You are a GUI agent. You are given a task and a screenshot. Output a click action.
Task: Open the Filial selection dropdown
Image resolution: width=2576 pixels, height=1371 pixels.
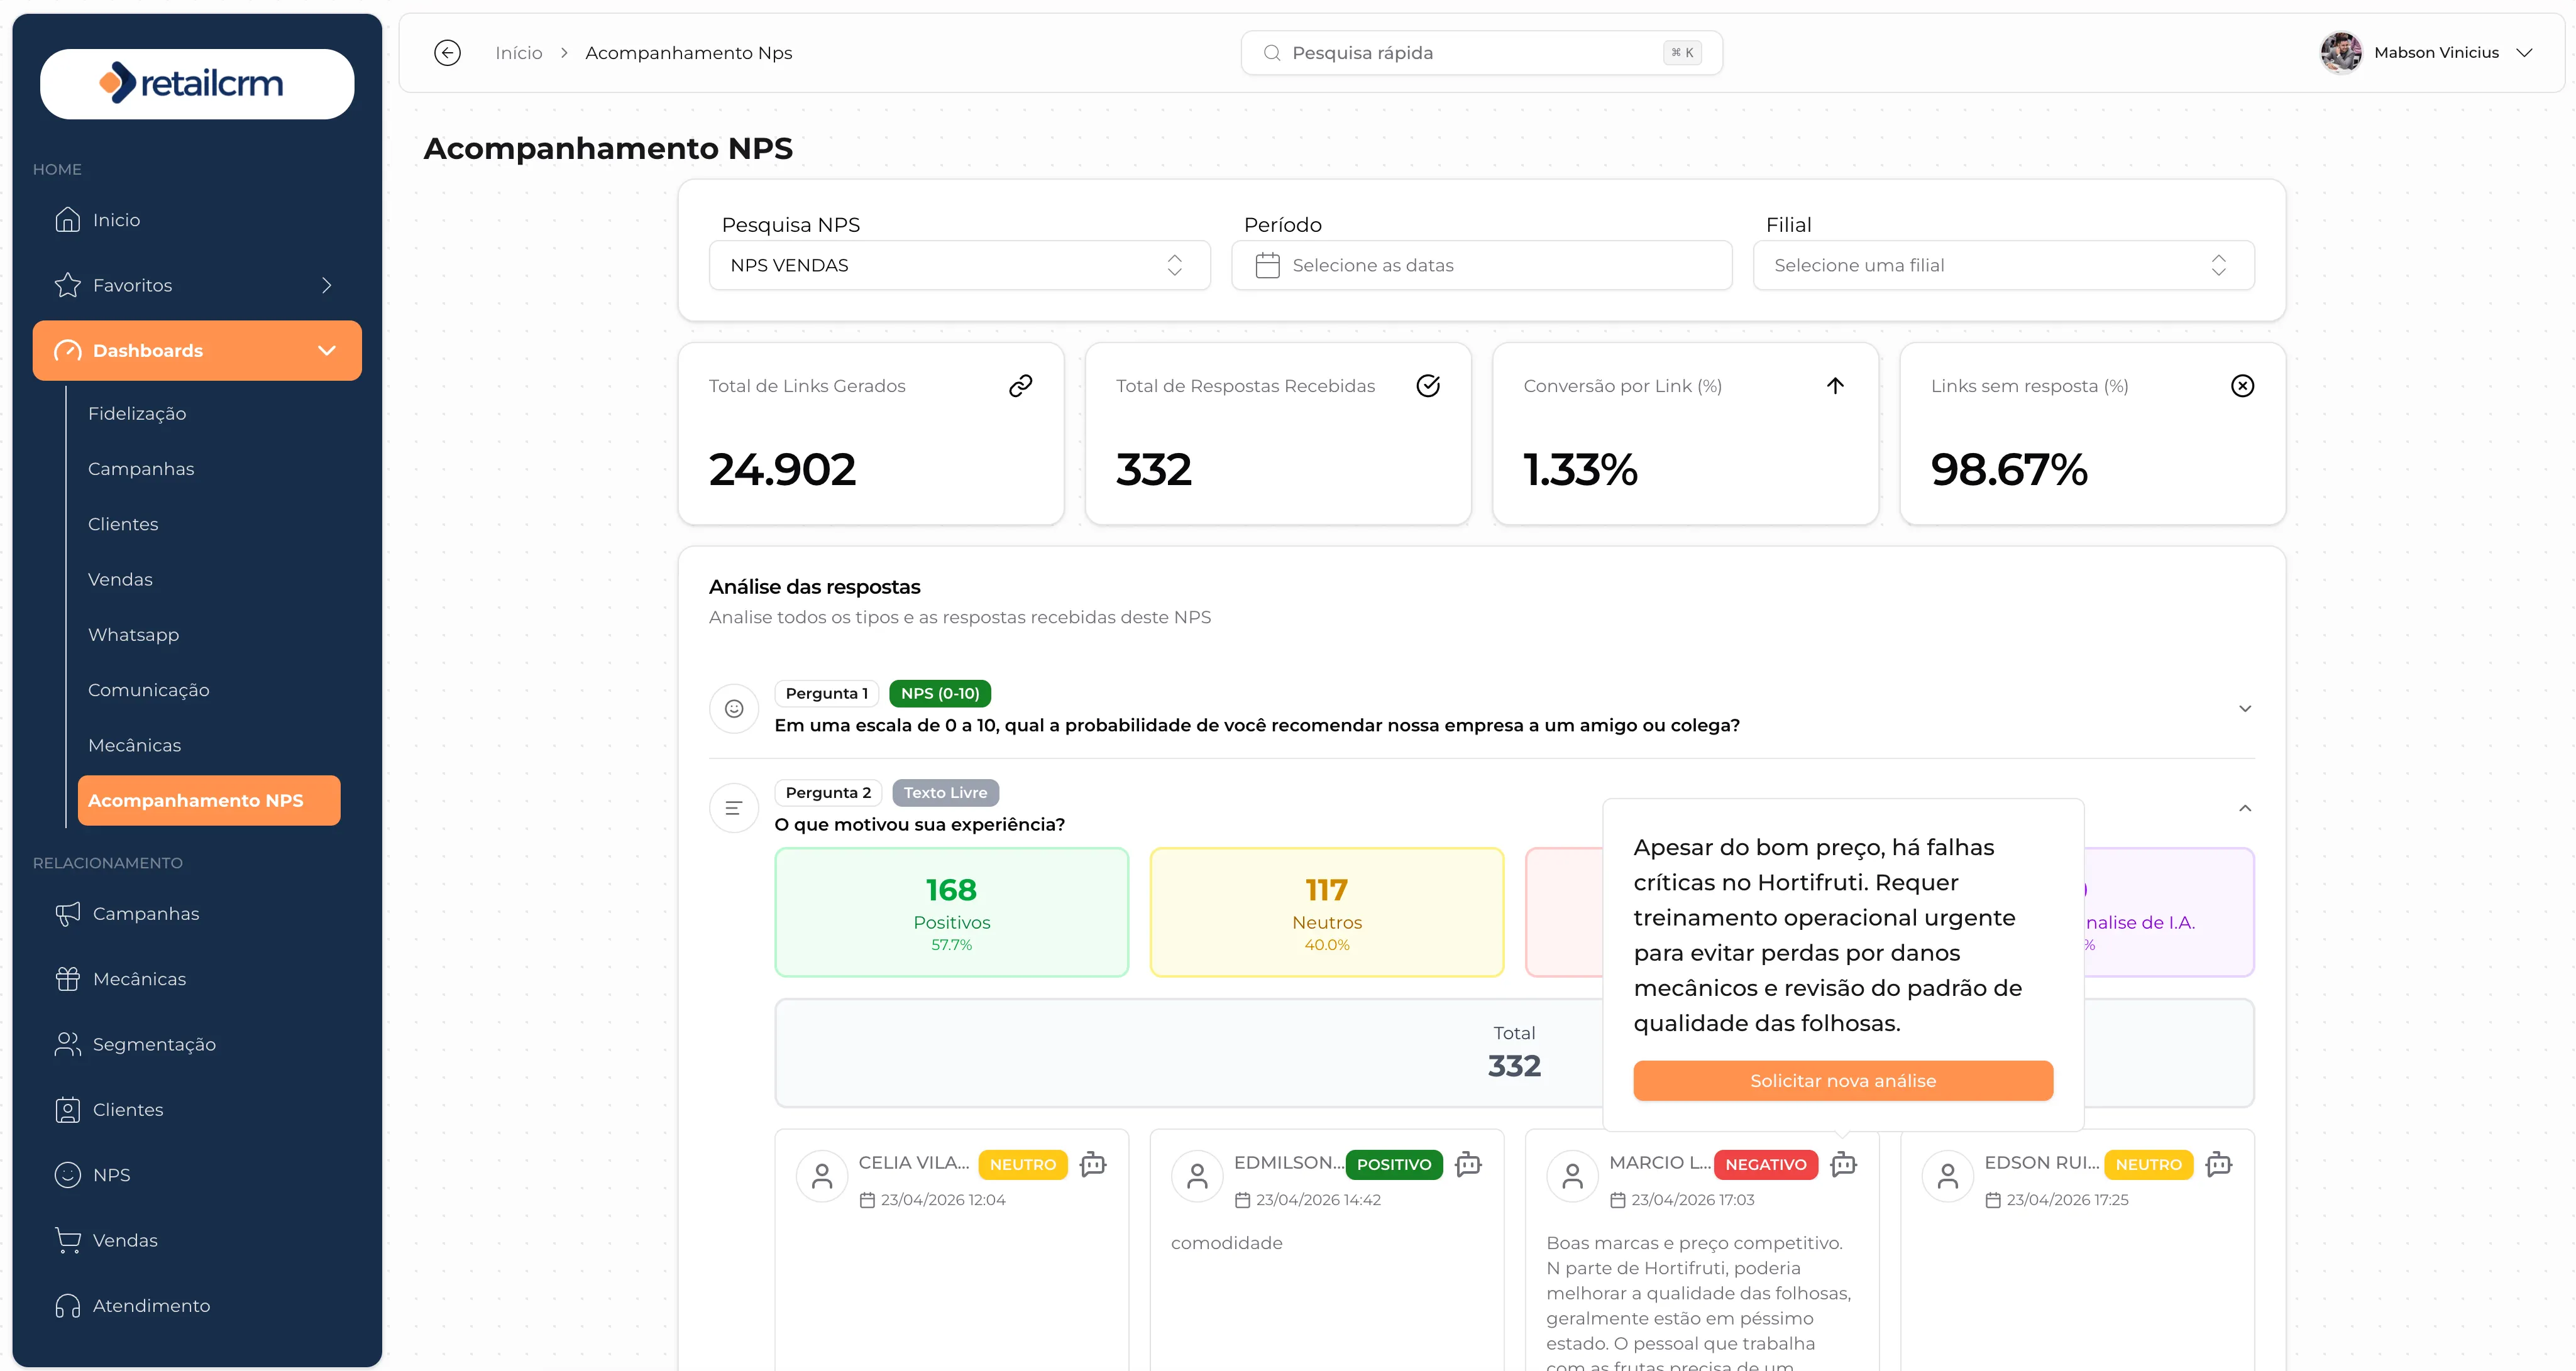(x=2003, y=265)
